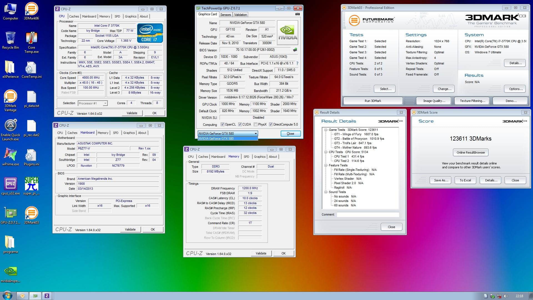Click Change... settings button
This screenshot has height=300, width=533.
[x=444, y=89]
